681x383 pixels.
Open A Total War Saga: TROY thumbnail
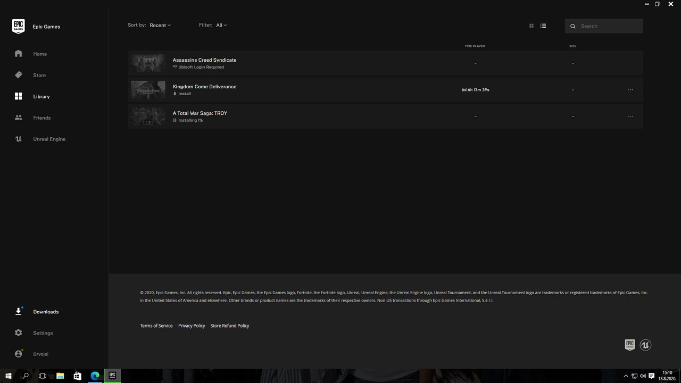148,116
